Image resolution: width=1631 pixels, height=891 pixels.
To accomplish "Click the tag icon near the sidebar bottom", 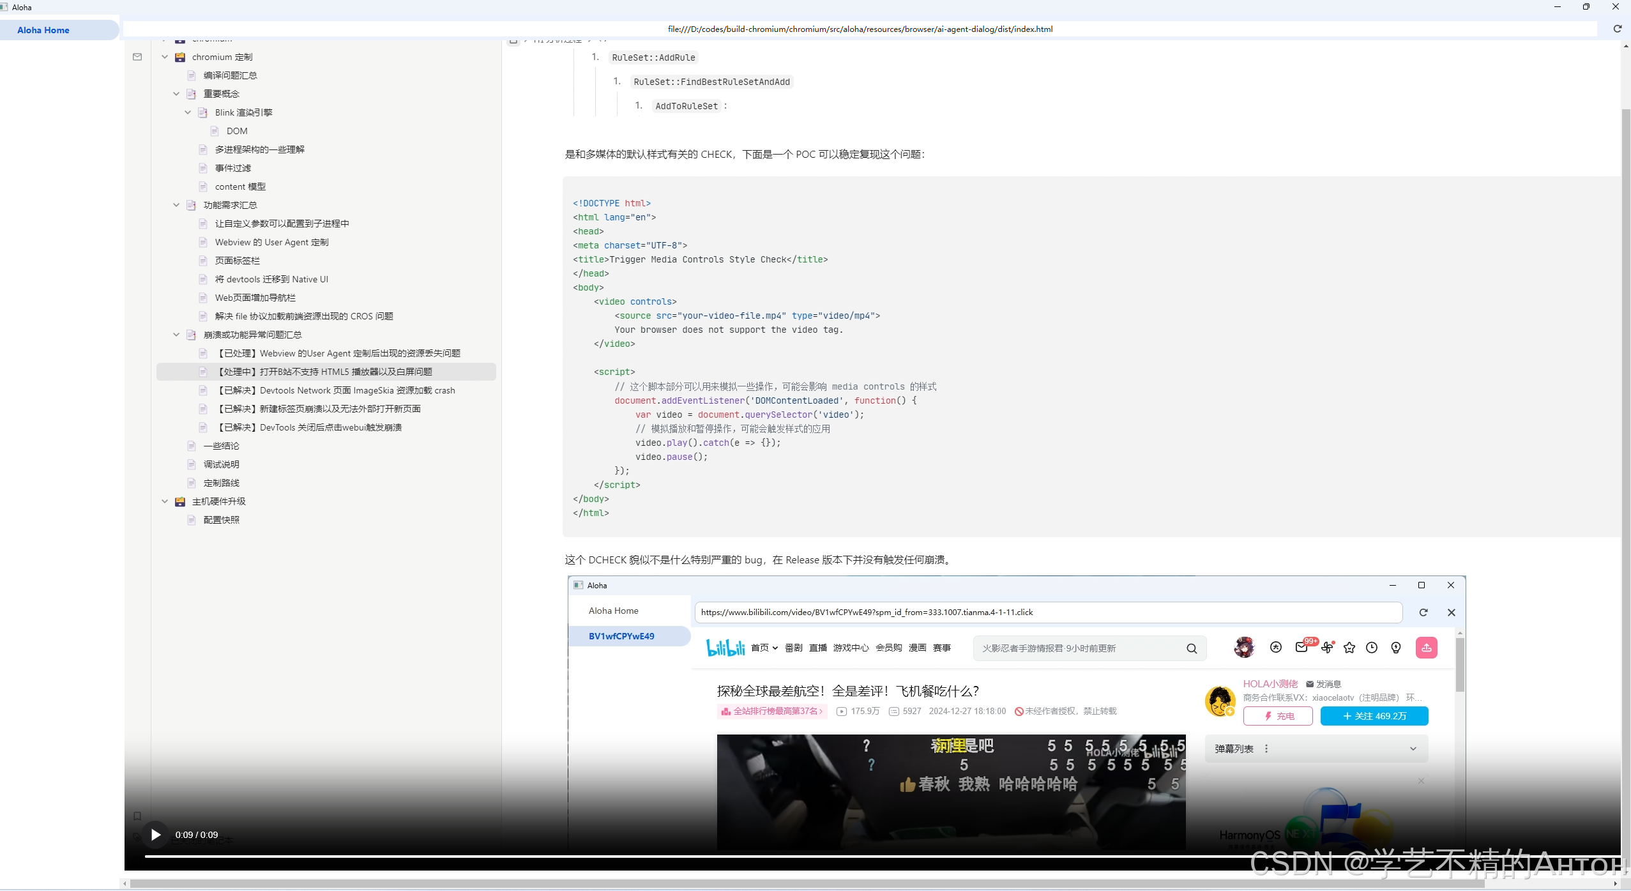I will tap(137, 837).
